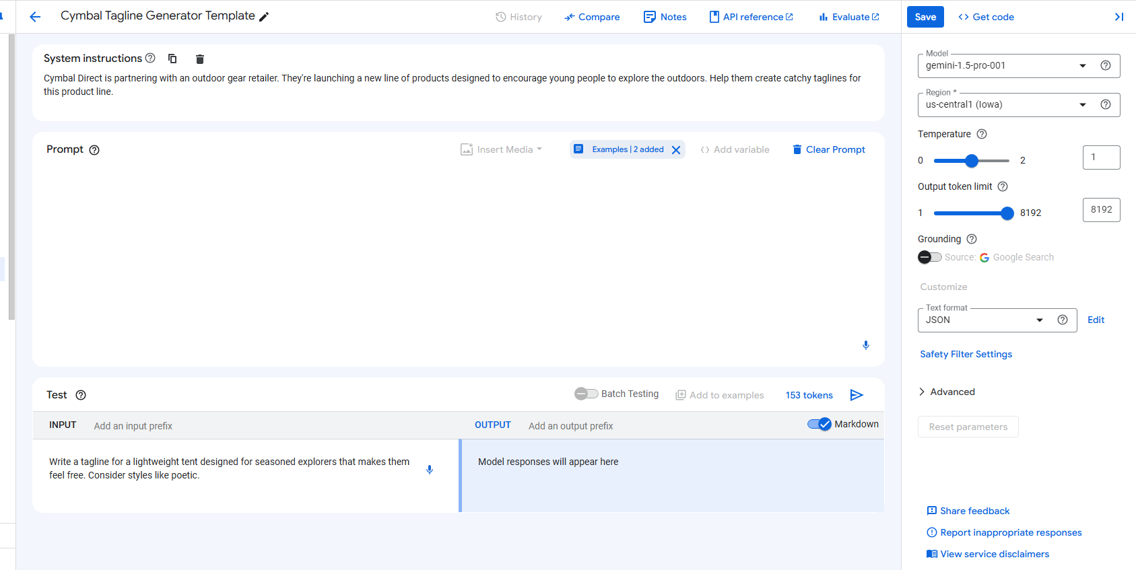Viewport: 1136px width, 570px height.
Task: Click the system instructions text area
Action: click(x=458, y=85)
